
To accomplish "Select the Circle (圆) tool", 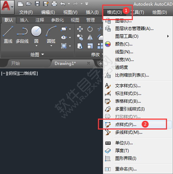I will (36, 35).
